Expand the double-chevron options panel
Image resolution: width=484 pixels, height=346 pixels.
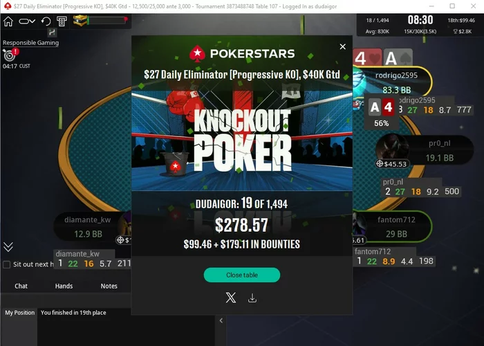(x=8, y=247)
